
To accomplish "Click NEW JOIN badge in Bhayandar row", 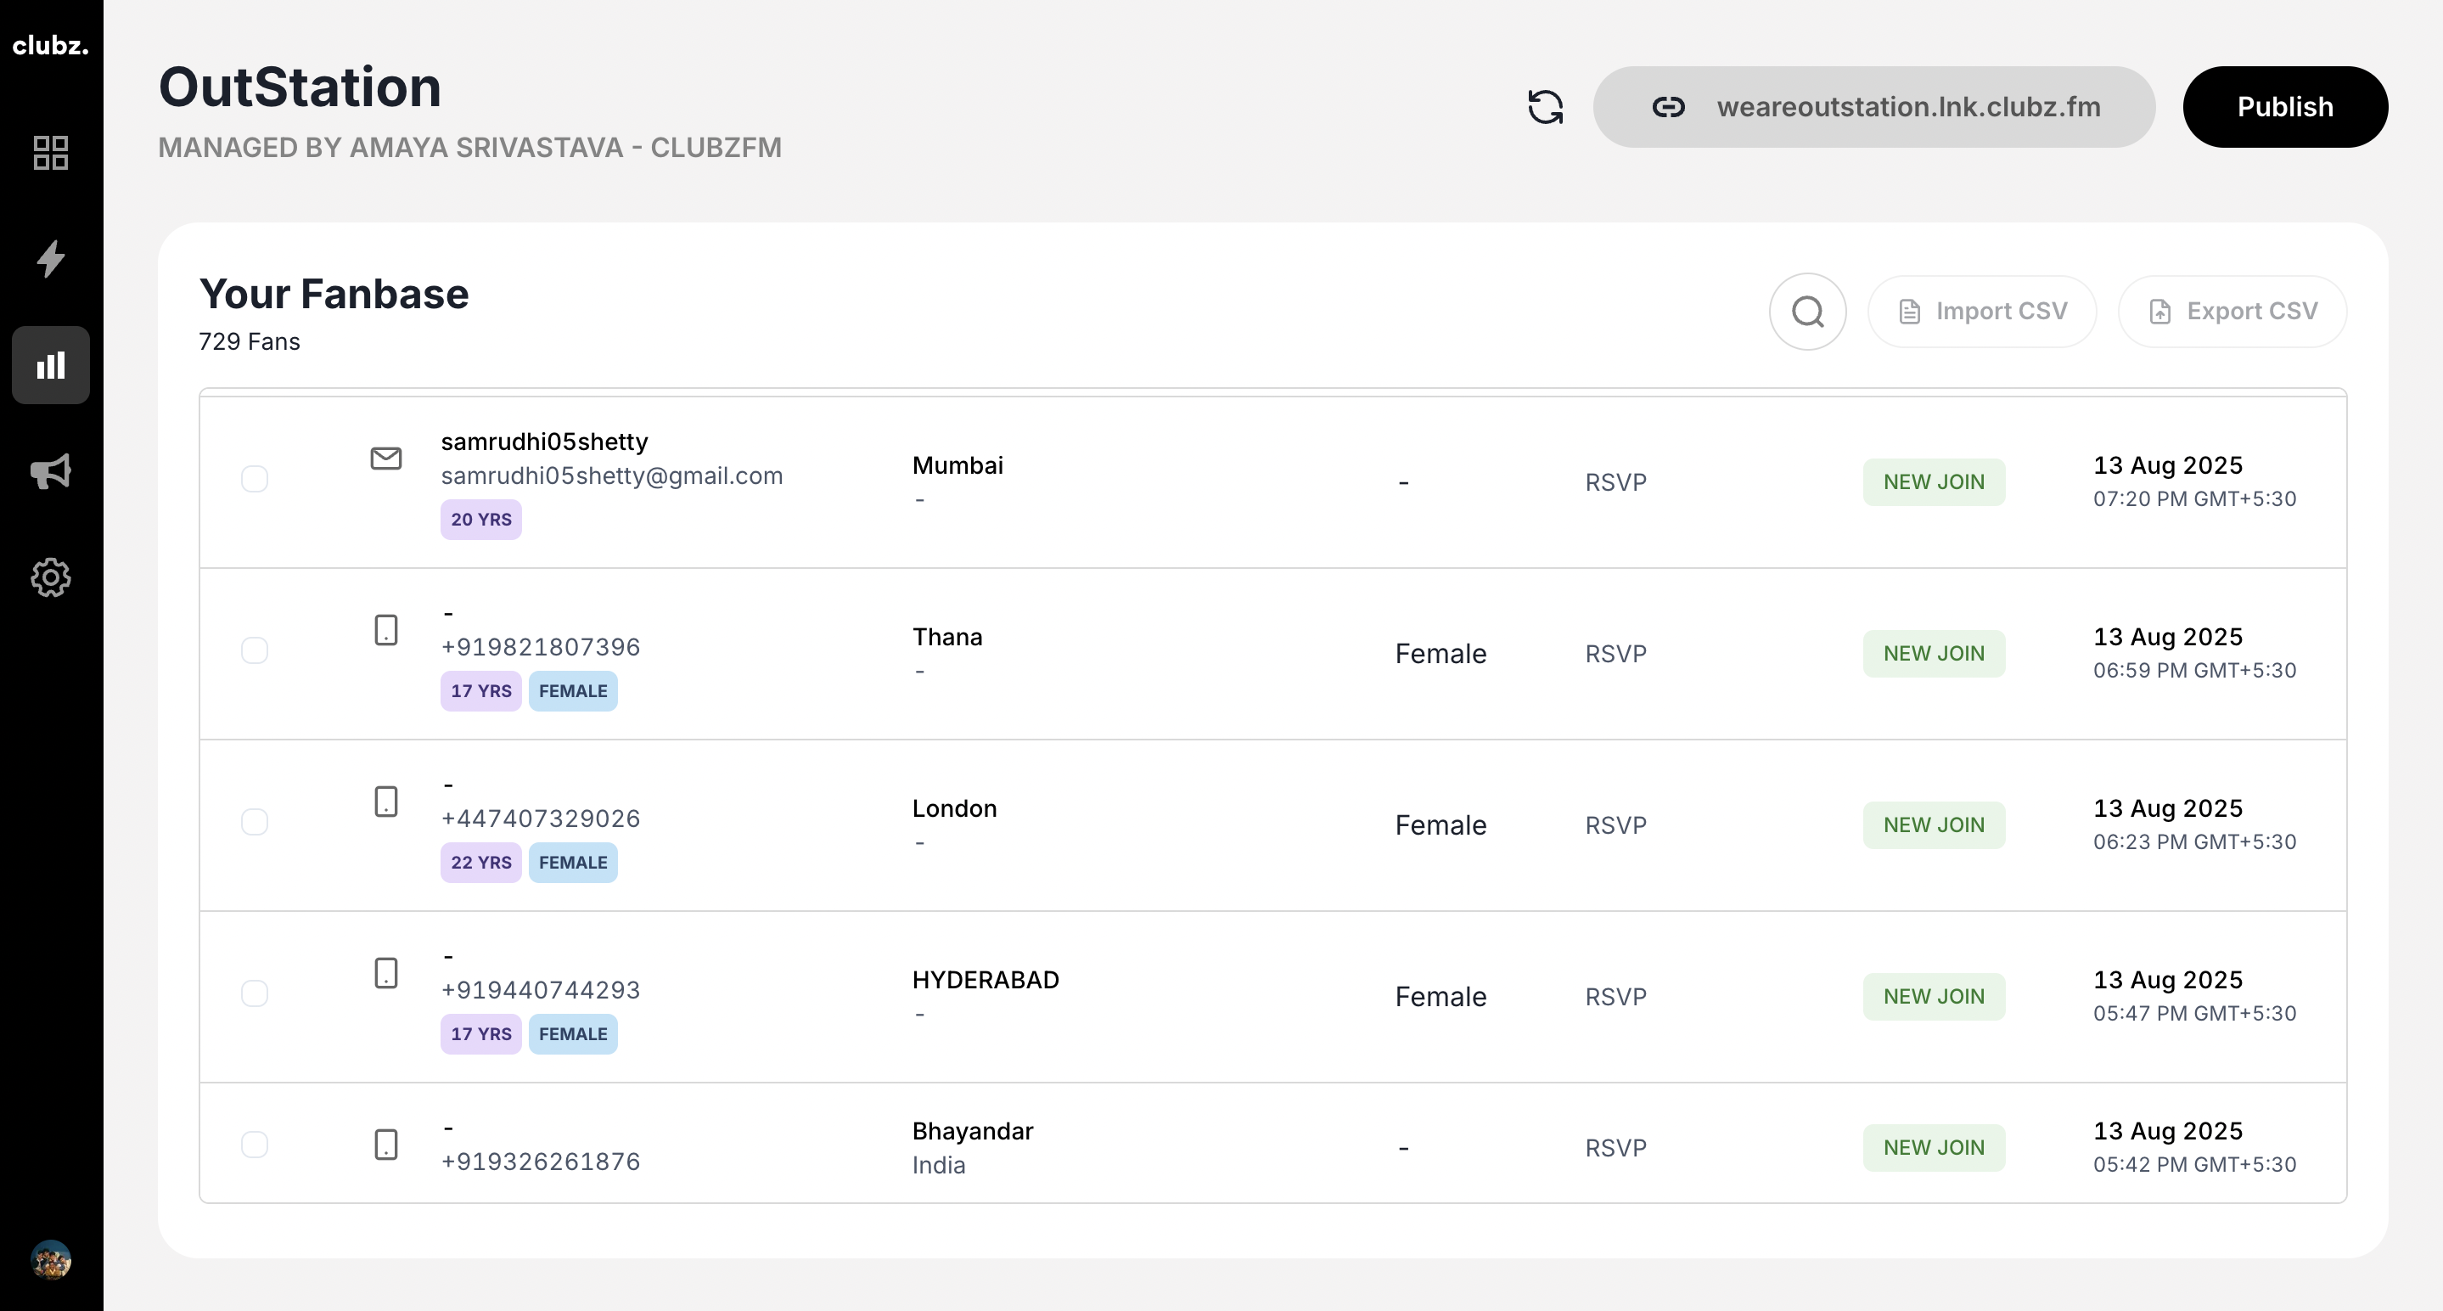I will tap(1934, 1149).
